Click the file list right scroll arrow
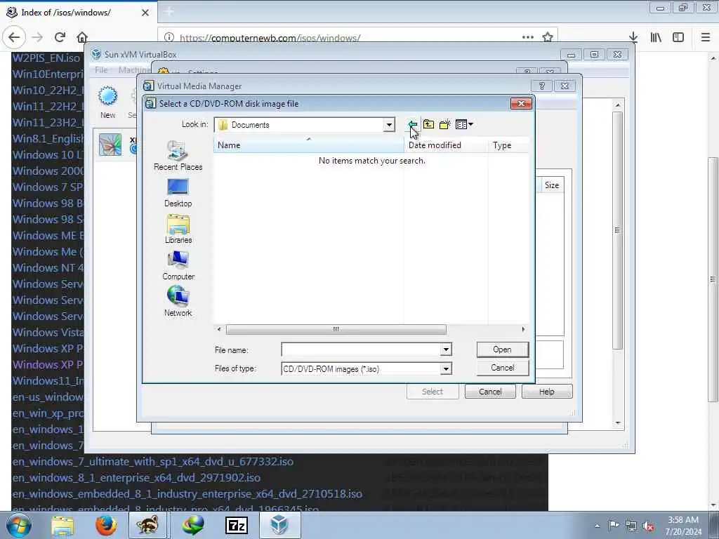 (x=523, y=329)
